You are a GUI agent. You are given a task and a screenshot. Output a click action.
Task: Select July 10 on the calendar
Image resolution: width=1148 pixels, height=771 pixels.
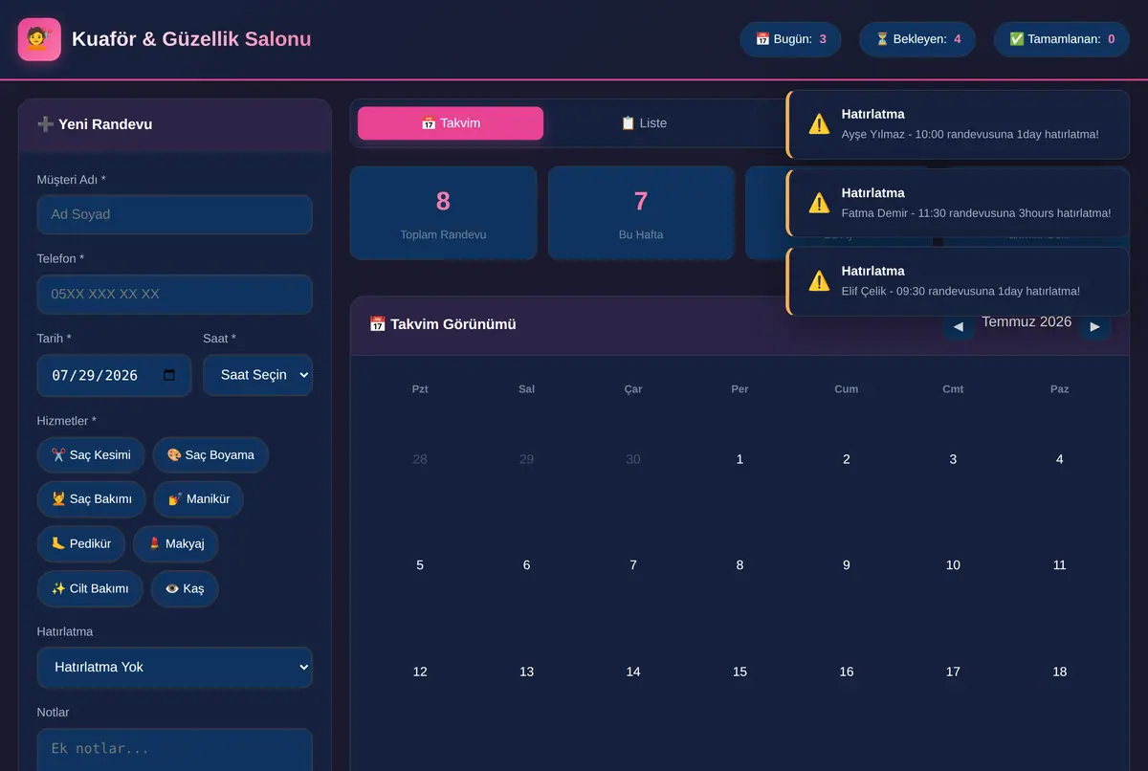(x=953, y=565)
